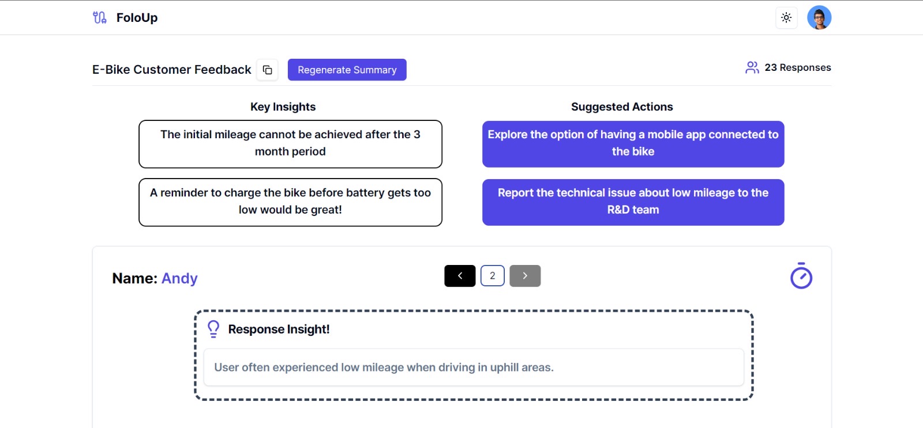
Task: Select the initial mileage insight card
Action: [x=290, y=144]
